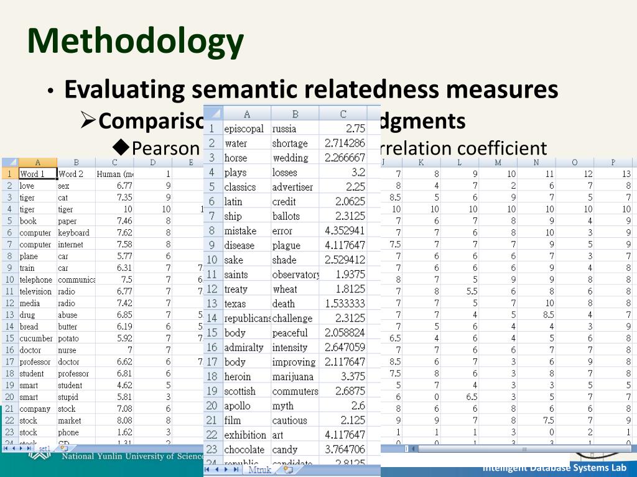Click the cell containing 'russia'
This screenshot has height=477, width=637.
tap(295, 128)
